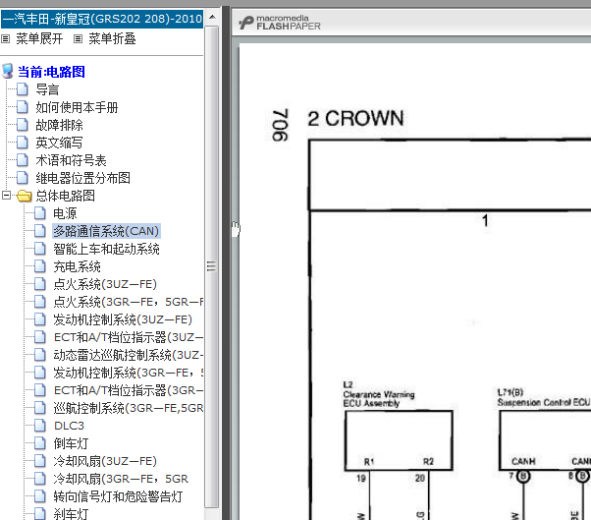The width and height of the screenshot is (591, 520).
Task: Click the 菜单折叠 small list icon
Action: click(x=78, y=39)
